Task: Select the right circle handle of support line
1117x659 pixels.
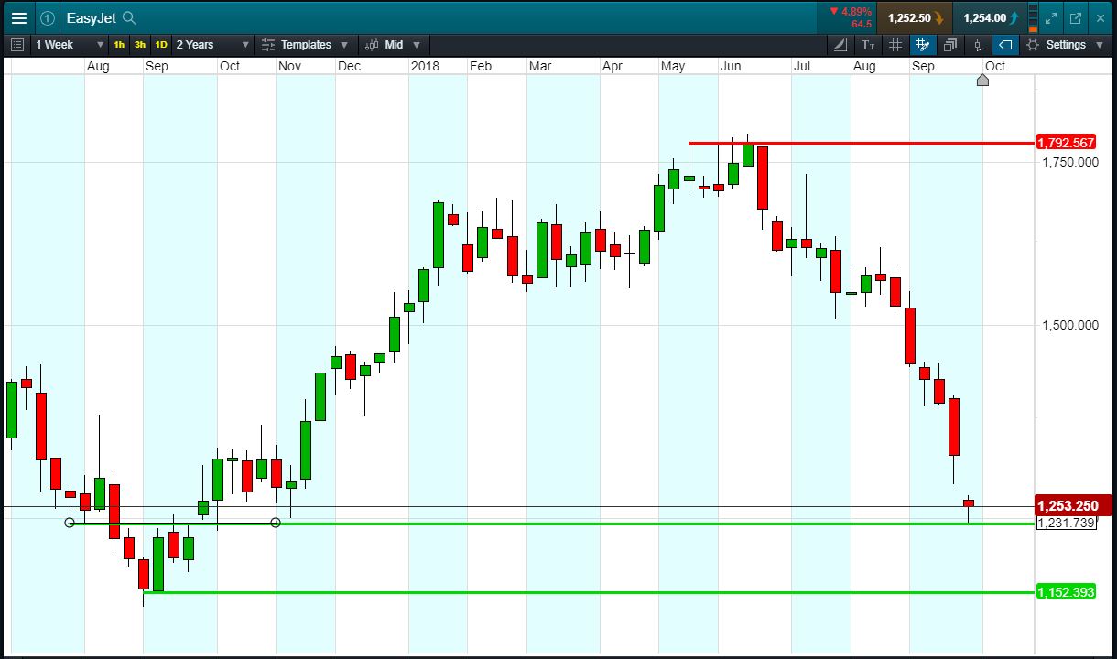Action: (276, 523)
